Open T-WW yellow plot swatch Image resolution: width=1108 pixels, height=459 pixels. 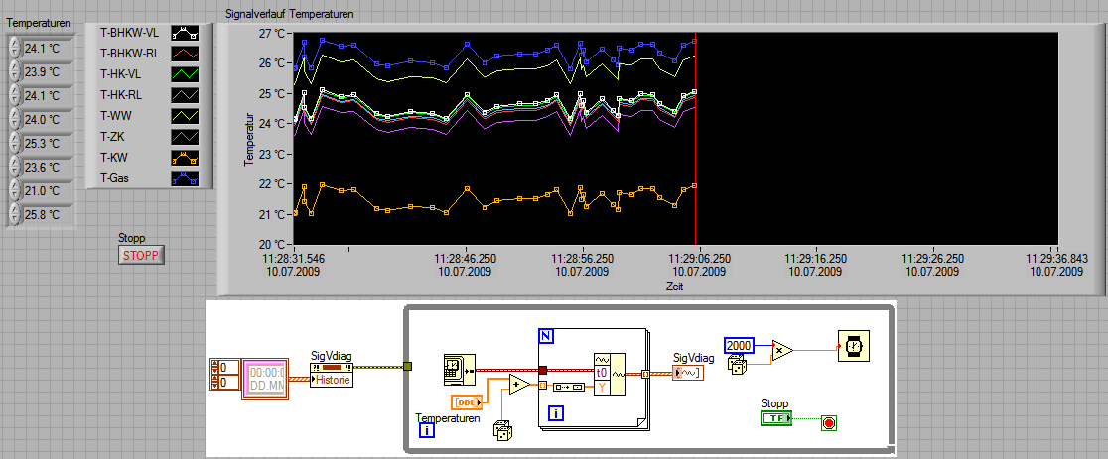pos(185,116)
